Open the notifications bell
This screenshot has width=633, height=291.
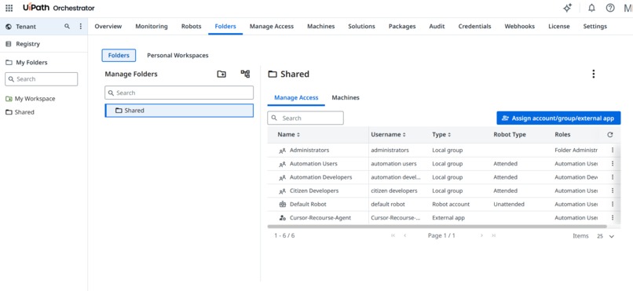[591, 8]
